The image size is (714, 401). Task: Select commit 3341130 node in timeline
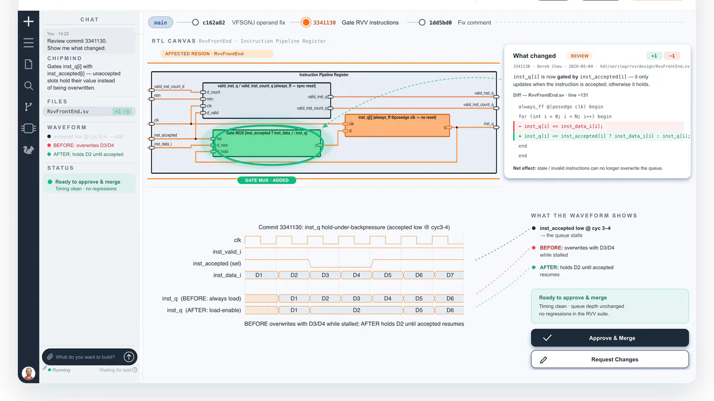(x=306, y=23)
